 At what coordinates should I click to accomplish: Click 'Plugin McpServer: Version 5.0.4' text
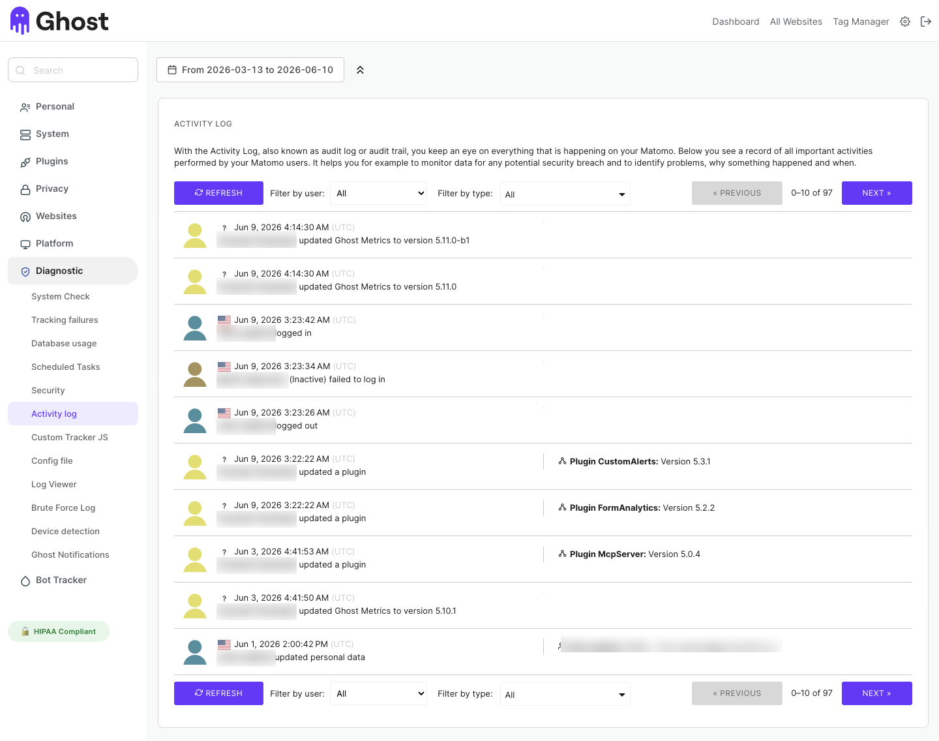coord(635,554)
